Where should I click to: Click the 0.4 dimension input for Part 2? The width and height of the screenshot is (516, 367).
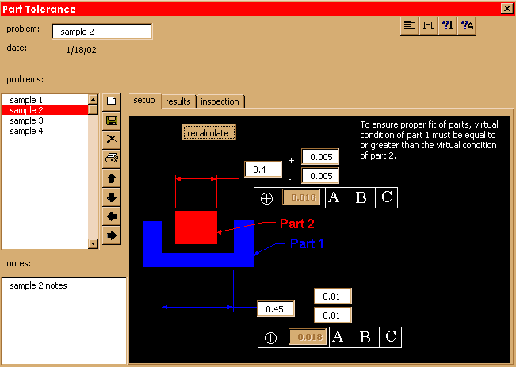[263, 170]
